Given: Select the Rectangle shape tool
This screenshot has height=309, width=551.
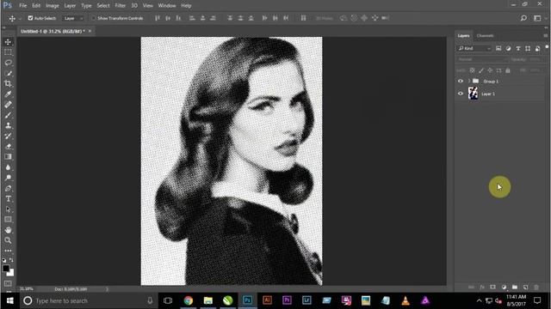Looking at the screenshot, I should 8,220.
